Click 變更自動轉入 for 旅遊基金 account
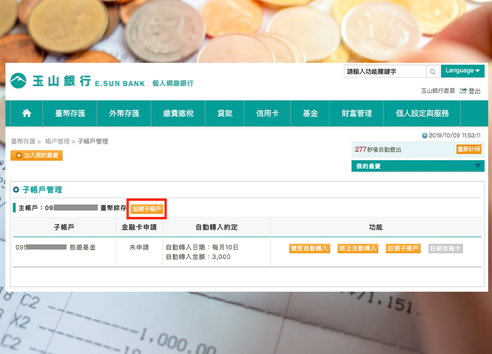492x354 pixels. [x=309, y=248]
